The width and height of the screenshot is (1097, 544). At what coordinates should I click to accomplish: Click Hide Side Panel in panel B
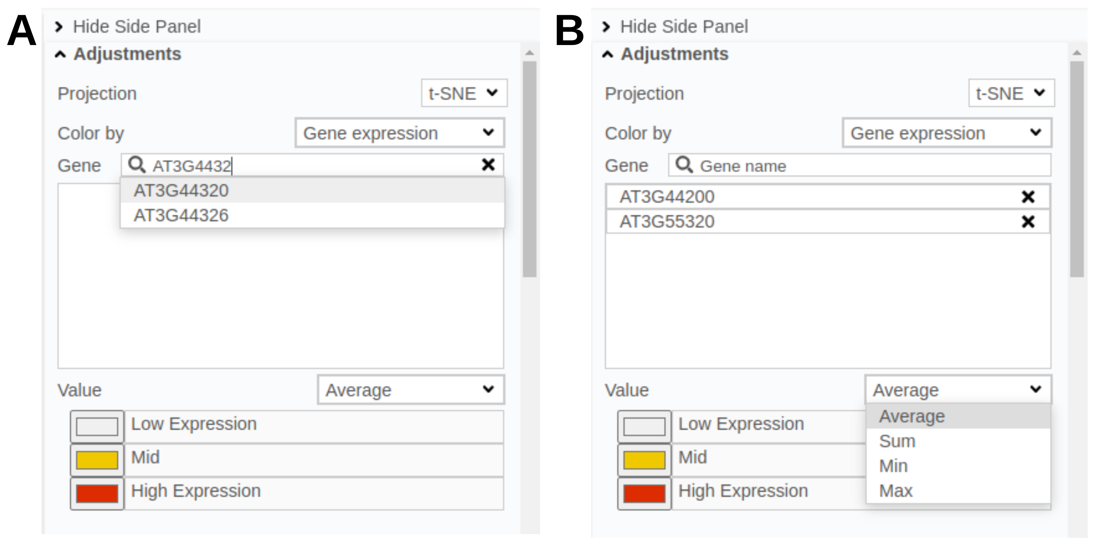pyautogui.click(x=683, y=26)
